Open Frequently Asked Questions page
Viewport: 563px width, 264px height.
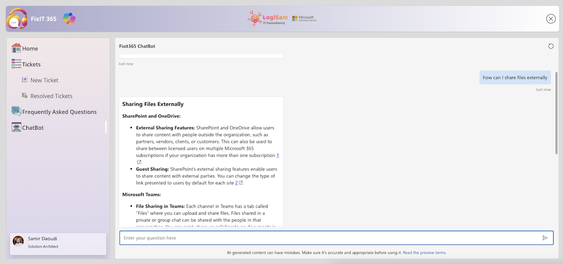59,112
